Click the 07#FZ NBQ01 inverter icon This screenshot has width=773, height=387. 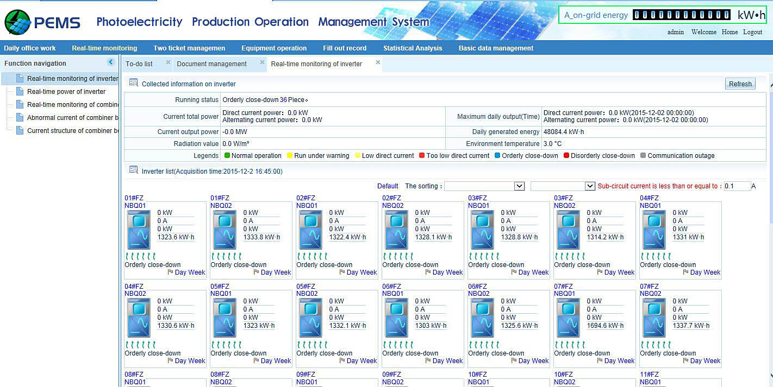(x=568, y=318)
